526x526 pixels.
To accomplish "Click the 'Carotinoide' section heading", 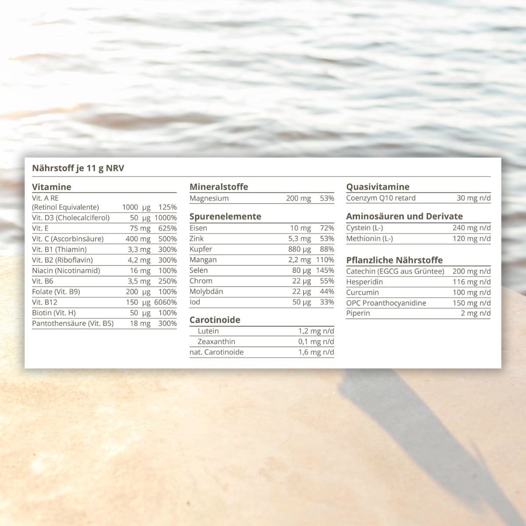I will pyautogui.click(x=215, y=320).
